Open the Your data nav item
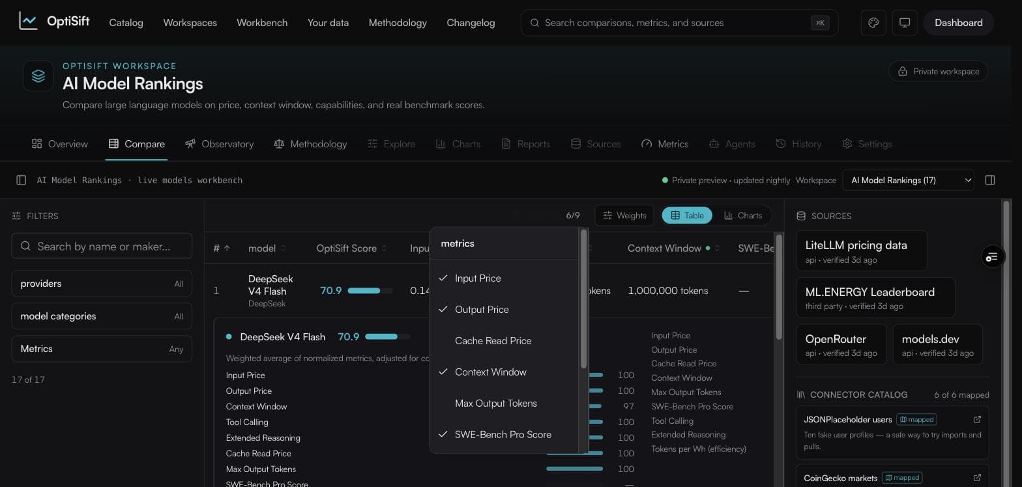The height and width of the screenshot is (487, 1022). click(x=328, y=23)
